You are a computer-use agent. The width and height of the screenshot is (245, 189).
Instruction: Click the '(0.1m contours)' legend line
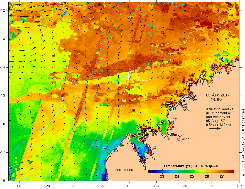pyautogui.click(x=218, y=113)
